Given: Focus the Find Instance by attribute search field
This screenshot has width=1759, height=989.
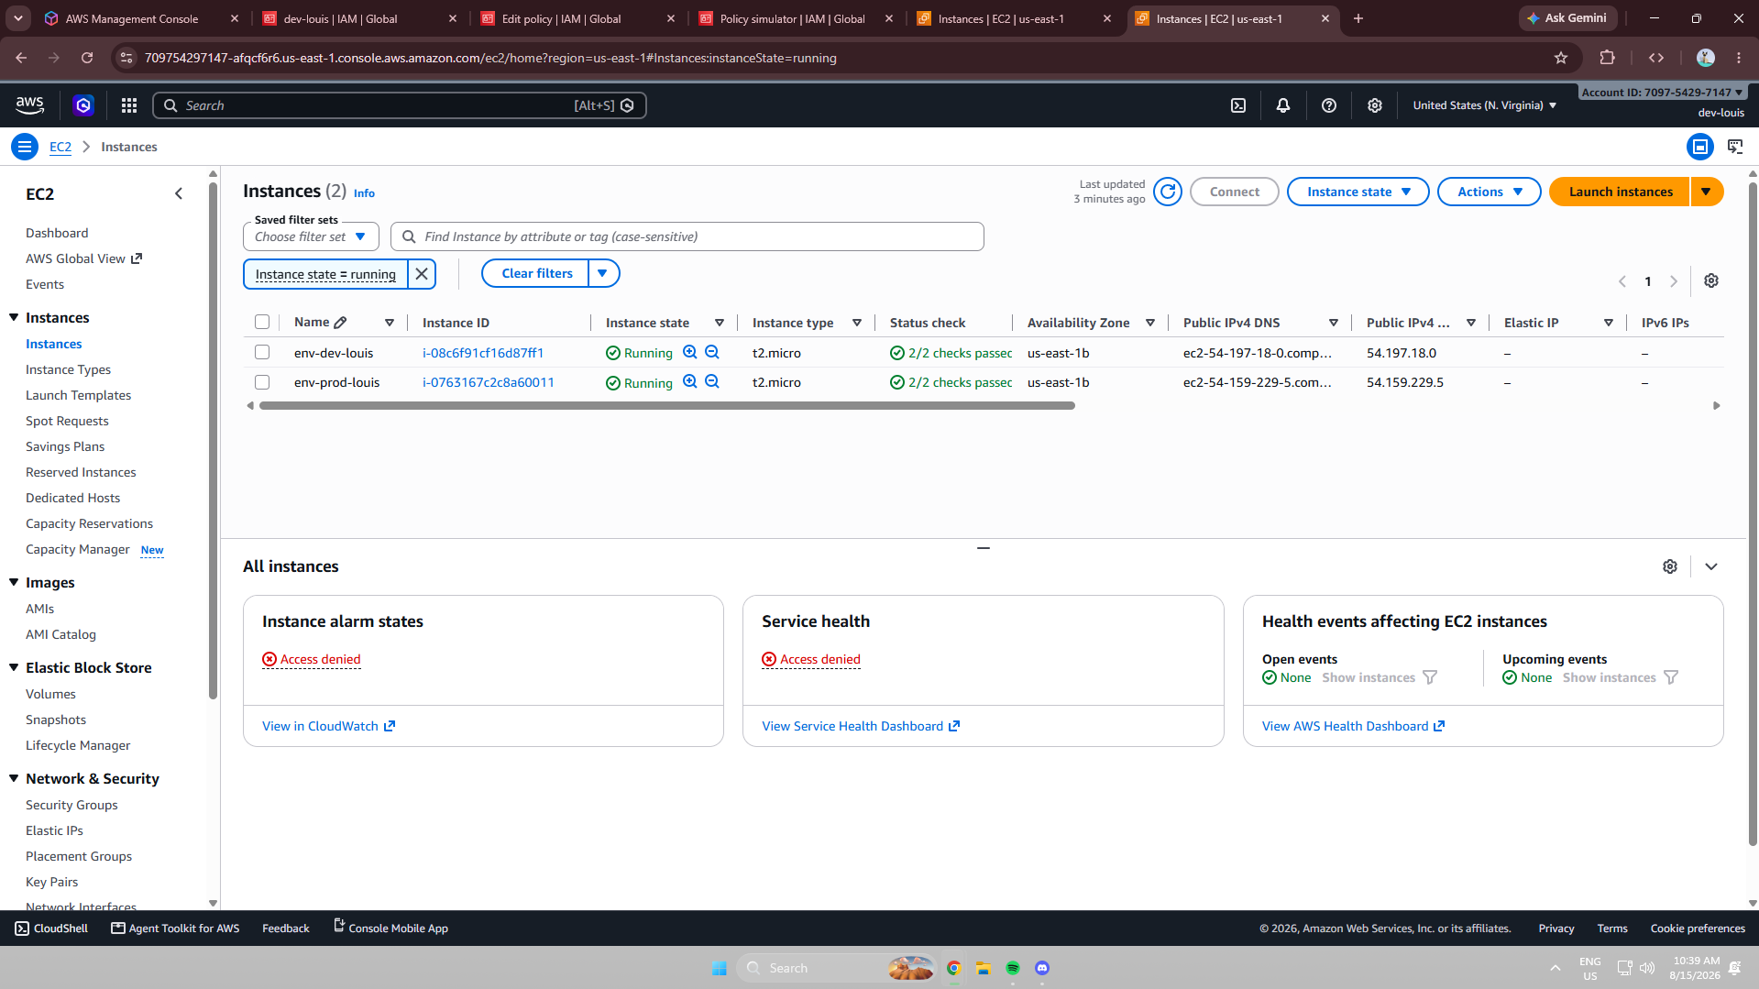Looking at the screenshot, I should (x=687, y=236).
